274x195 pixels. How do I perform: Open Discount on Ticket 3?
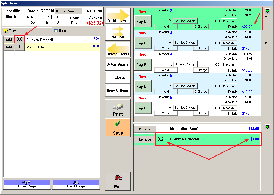pyautogui.click(x=229, y=43)
